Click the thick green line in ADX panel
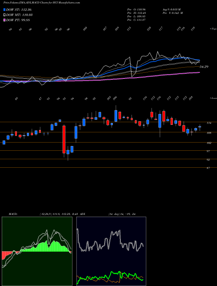Viewport: 217px width, 286px height. 110,277
